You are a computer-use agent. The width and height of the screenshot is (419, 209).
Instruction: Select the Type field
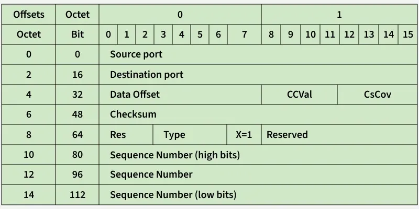pos(174,135)
